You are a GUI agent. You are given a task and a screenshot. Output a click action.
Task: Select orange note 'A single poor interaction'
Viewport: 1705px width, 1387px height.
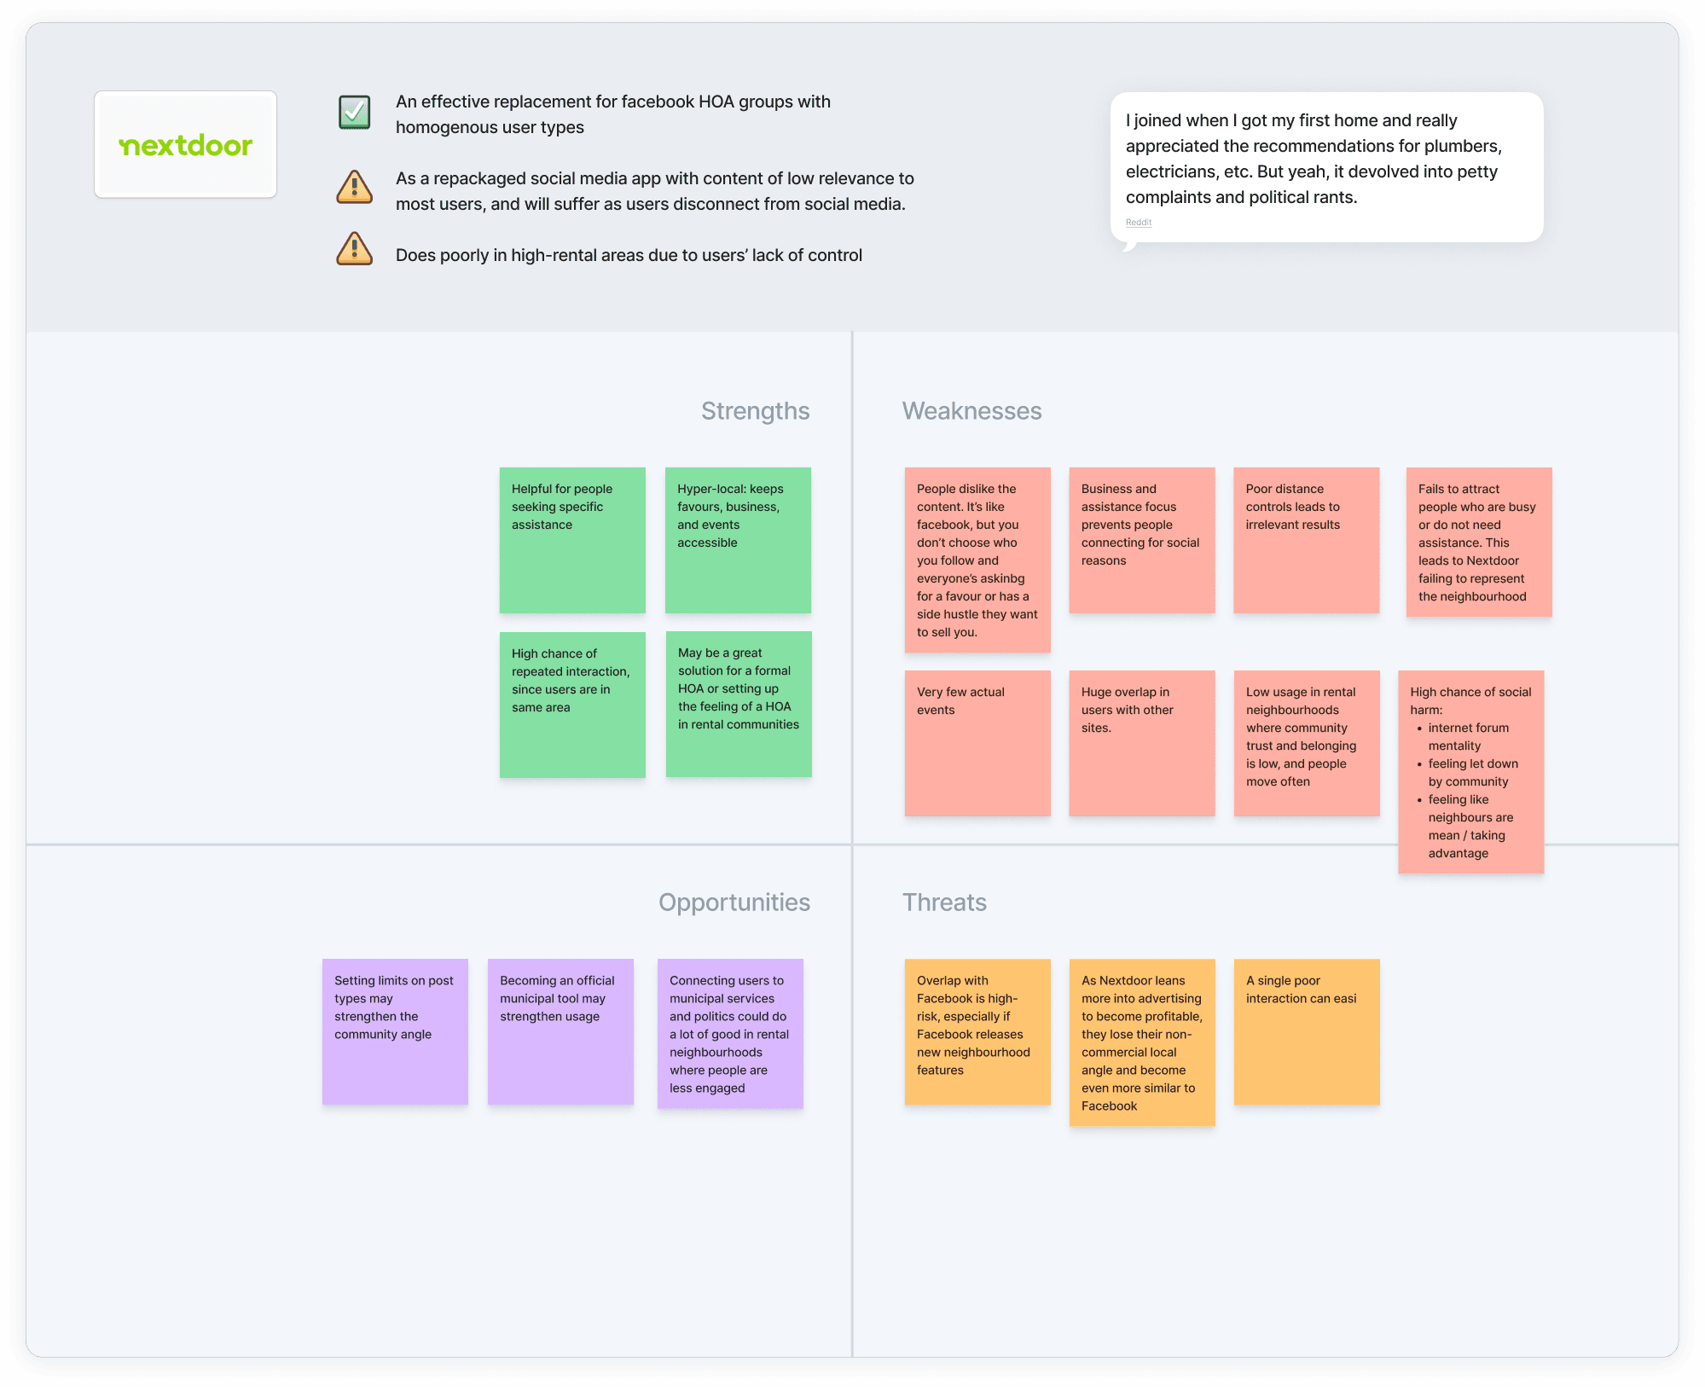[x=1306, y=1031]
